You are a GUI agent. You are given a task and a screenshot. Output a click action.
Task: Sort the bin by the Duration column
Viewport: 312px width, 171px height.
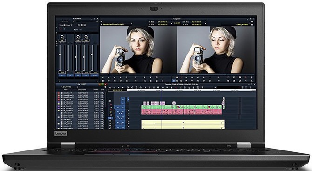(96, 90)
